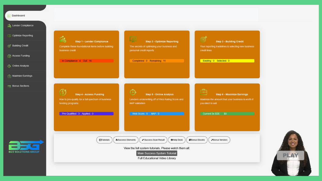This screenshot has width=322, height=181.
Task: Click the Online Analysis sidebar icon
Action: (9, 66)
